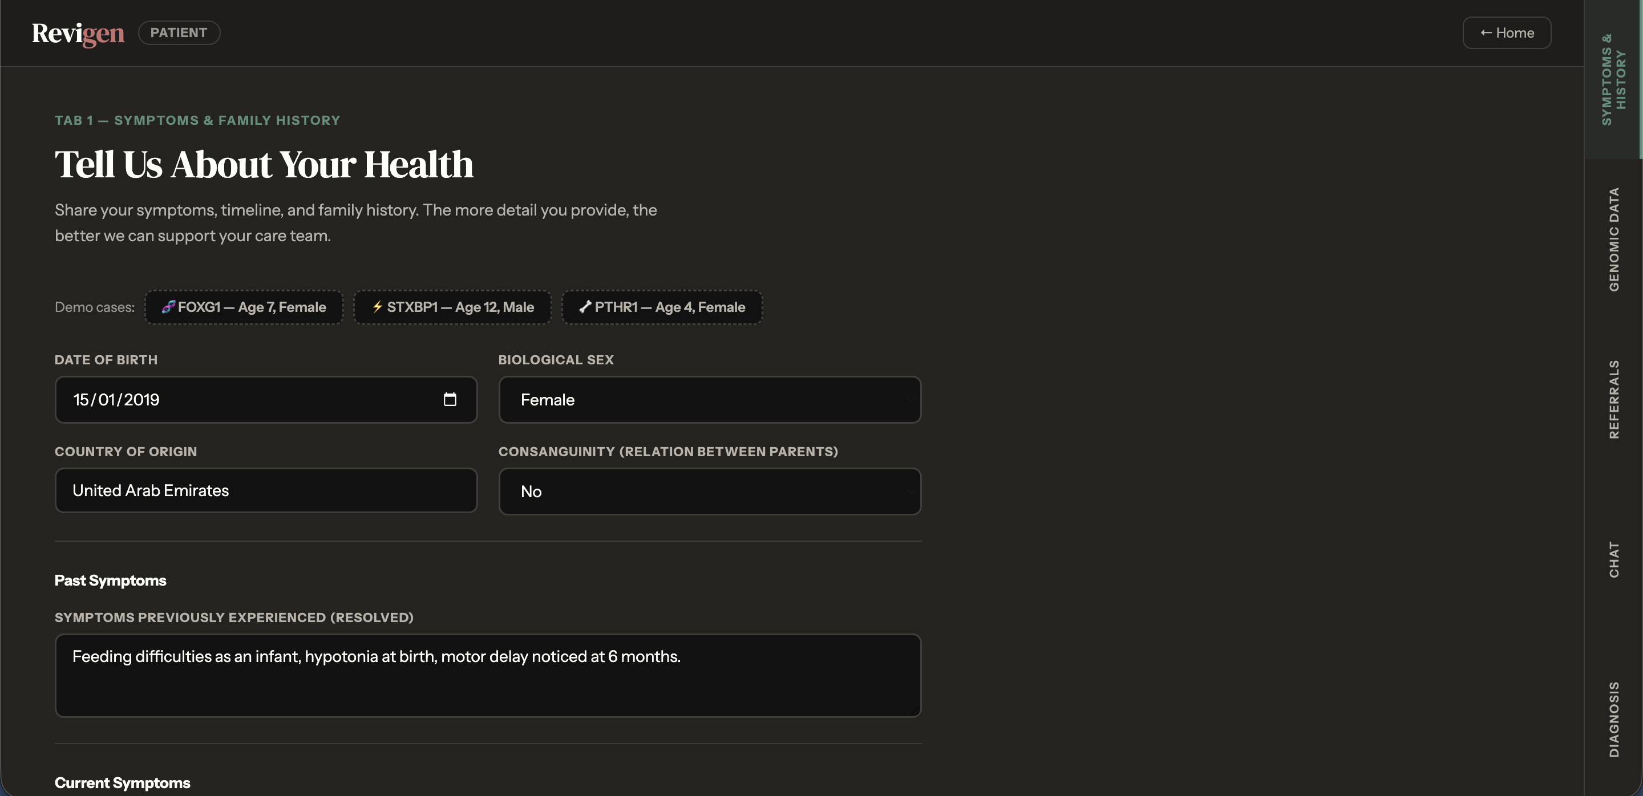
Task: Select the Symptoms & History tab
Action: [1613, 80]
